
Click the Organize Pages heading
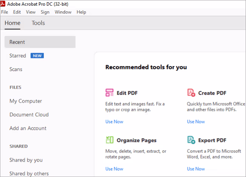click(137, 140)
